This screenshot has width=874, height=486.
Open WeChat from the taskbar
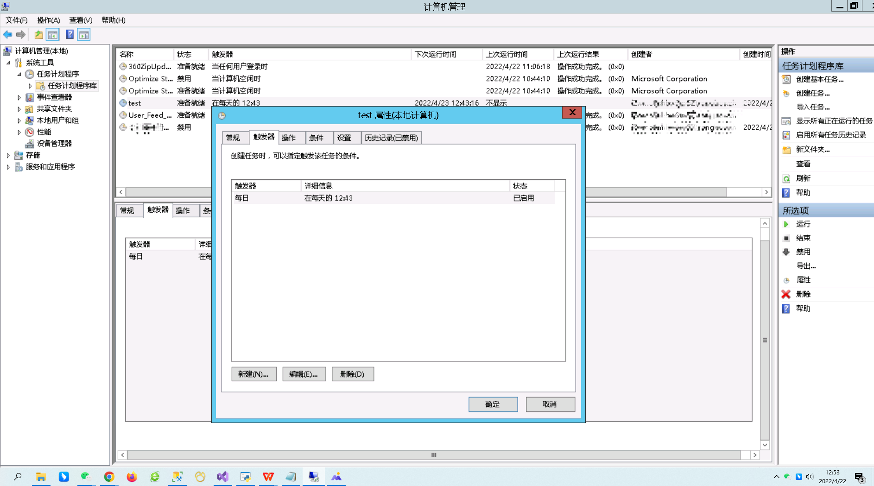pos(86,476)
